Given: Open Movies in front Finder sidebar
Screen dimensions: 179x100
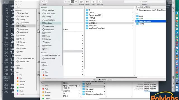Looking at the screenshot, I should pyautogui.click(x=48, y=39).
